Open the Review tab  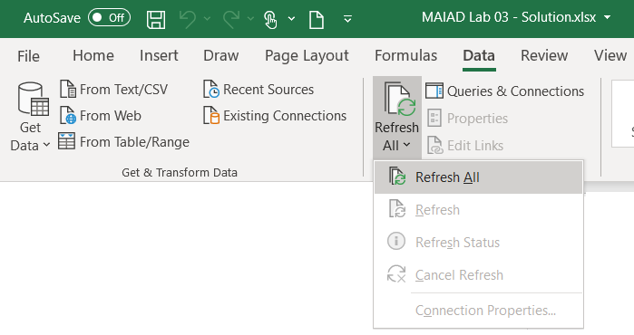[x=544, y=55]
